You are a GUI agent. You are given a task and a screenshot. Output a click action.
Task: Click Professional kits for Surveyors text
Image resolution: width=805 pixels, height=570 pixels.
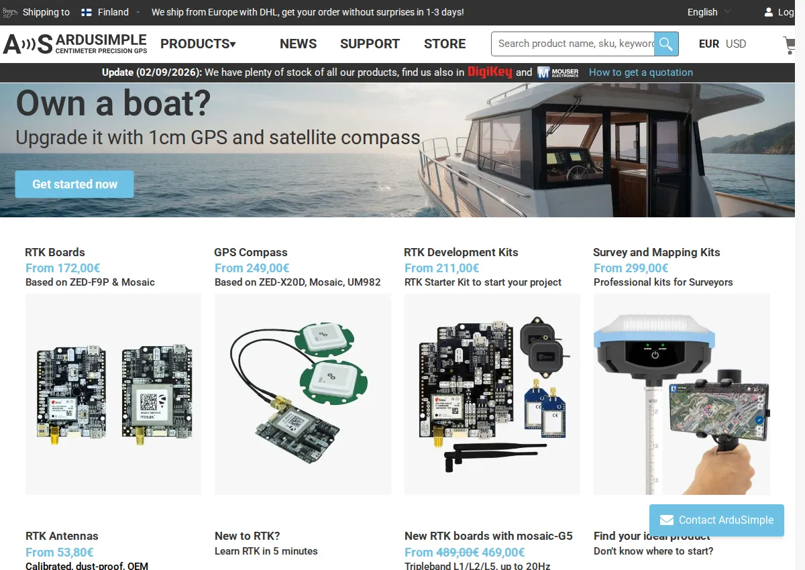coord(663,282)
